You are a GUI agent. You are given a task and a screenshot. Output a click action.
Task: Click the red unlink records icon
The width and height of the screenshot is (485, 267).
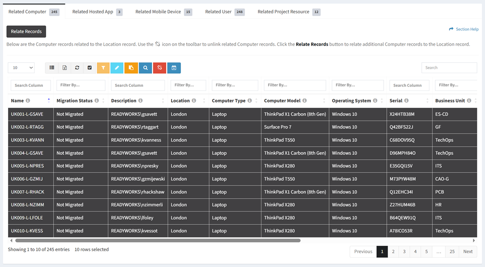[x=160, y=68]
